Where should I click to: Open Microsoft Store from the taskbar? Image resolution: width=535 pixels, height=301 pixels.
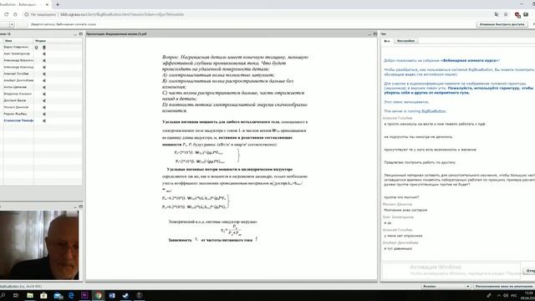[43, 295]
